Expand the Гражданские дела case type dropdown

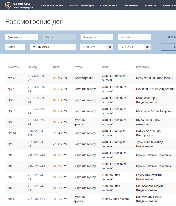coord(22,37)
